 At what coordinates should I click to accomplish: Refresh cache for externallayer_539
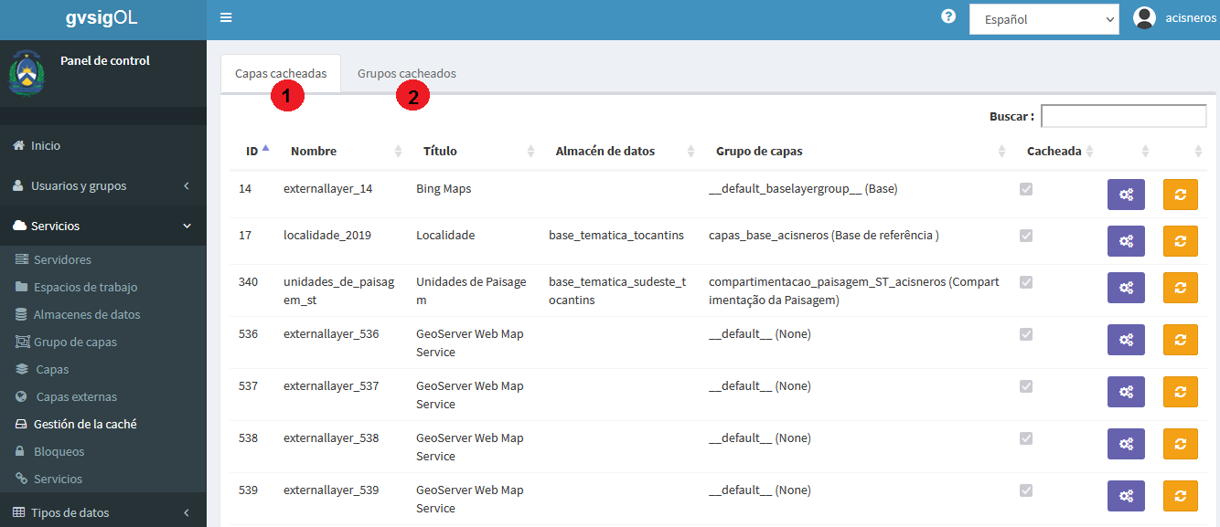tap(1180, 496)
